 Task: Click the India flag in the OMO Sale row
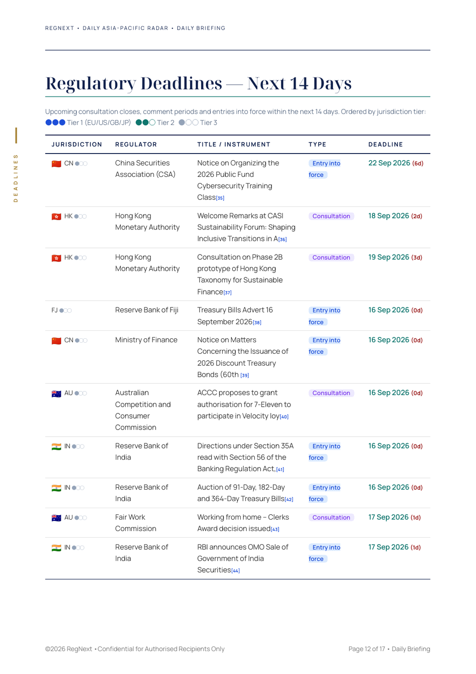click(56, 548)
